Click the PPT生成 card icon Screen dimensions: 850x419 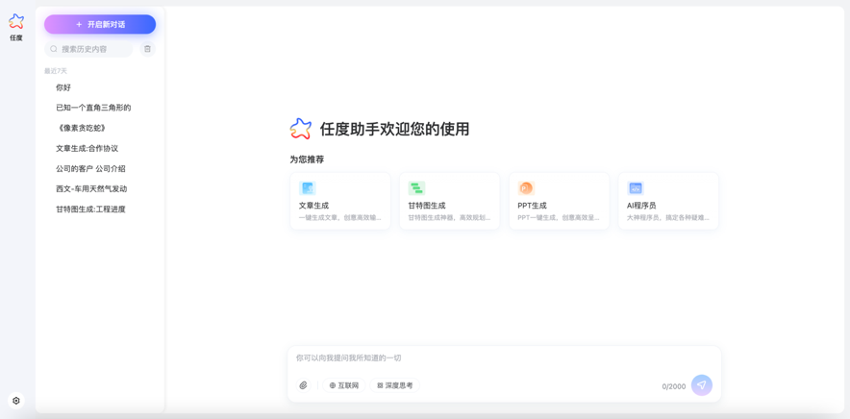(526, 188)
